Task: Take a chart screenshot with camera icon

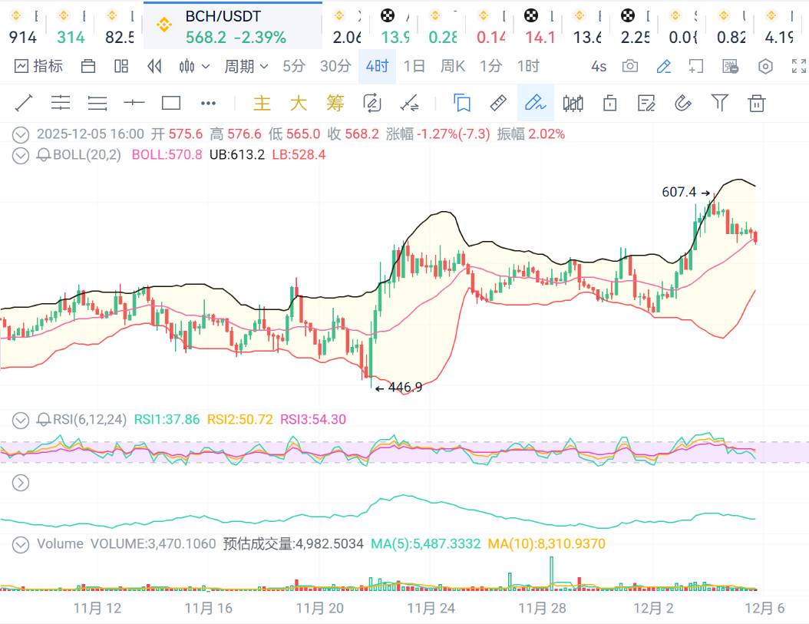Action: [x=630, y=67]
